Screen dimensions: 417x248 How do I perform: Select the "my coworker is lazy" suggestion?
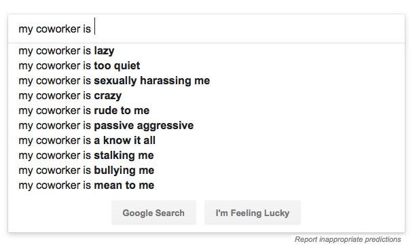coord(206,50)
